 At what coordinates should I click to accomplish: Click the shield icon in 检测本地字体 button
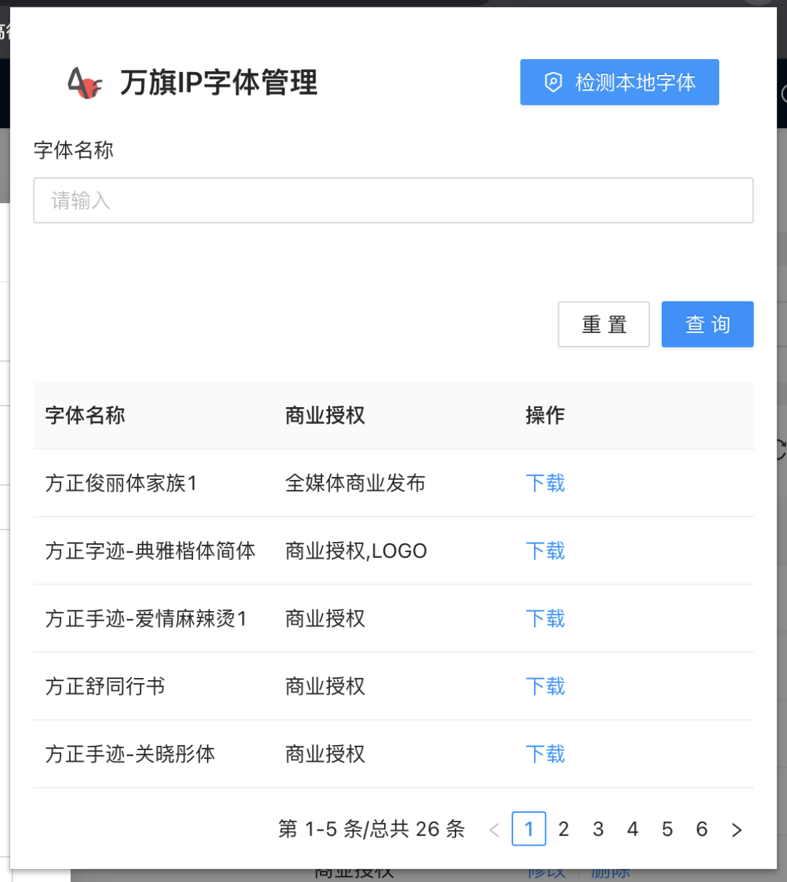554,82
